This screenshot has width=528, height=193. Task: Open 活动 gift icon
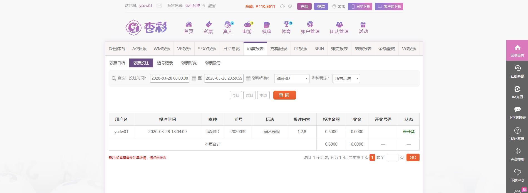point(363,24)
